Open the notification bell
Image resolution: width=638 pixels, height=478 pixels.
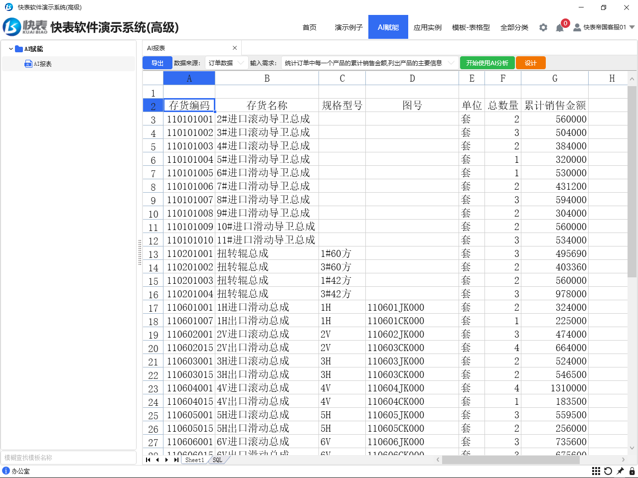560,28
